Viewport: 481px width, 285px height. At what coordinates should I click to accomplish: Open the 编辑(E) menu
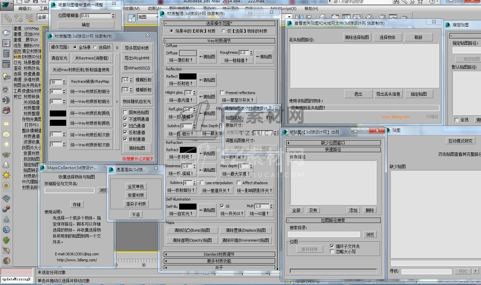pyautogui.click(x=25, y=8)
